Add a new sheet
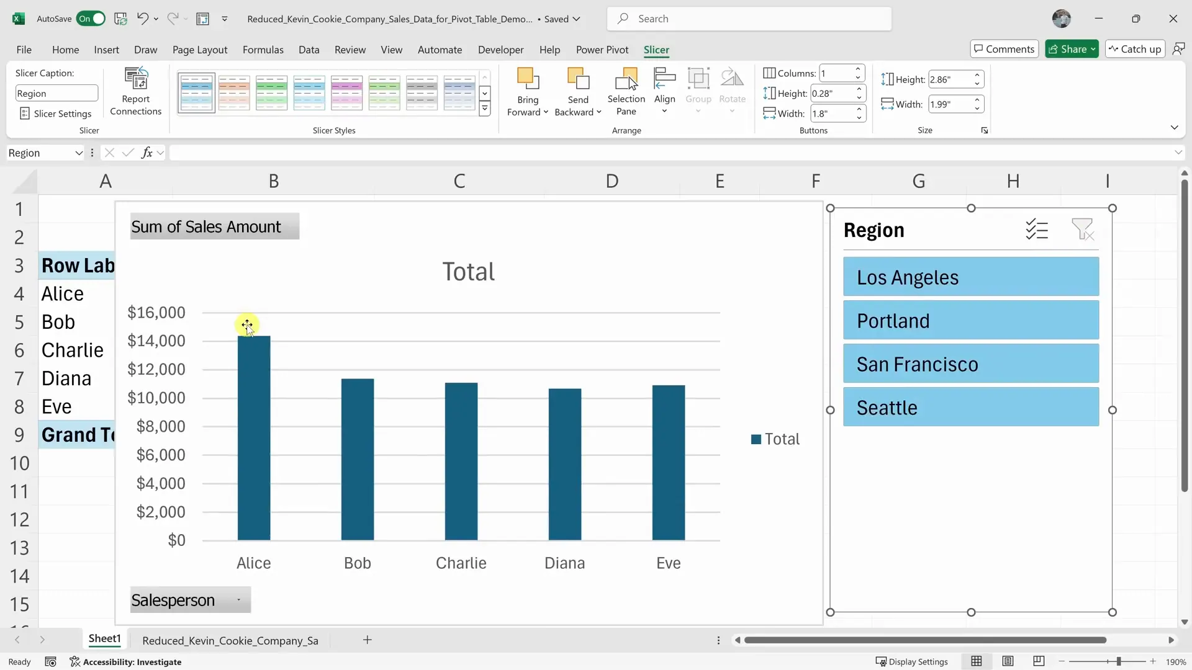 point(368,640)
